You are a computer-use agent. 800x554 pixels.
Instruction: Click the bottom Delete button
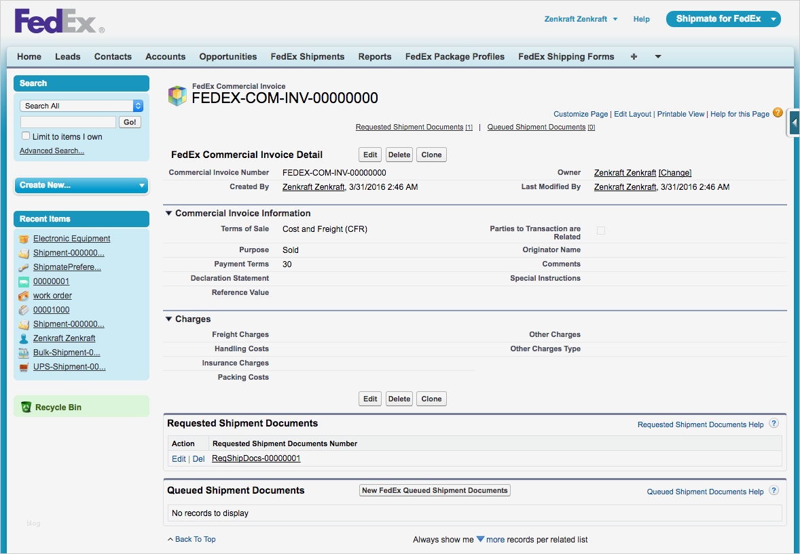pyautogui.click(x=399, y=399)
